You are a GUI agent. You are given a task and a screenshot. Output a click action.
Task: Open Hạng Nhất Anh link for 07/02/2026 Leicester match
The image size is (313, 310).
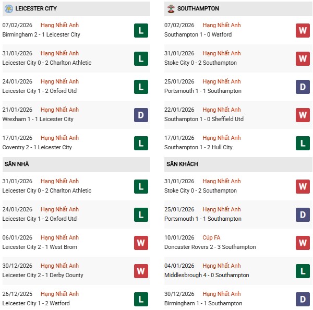point(59,25)
